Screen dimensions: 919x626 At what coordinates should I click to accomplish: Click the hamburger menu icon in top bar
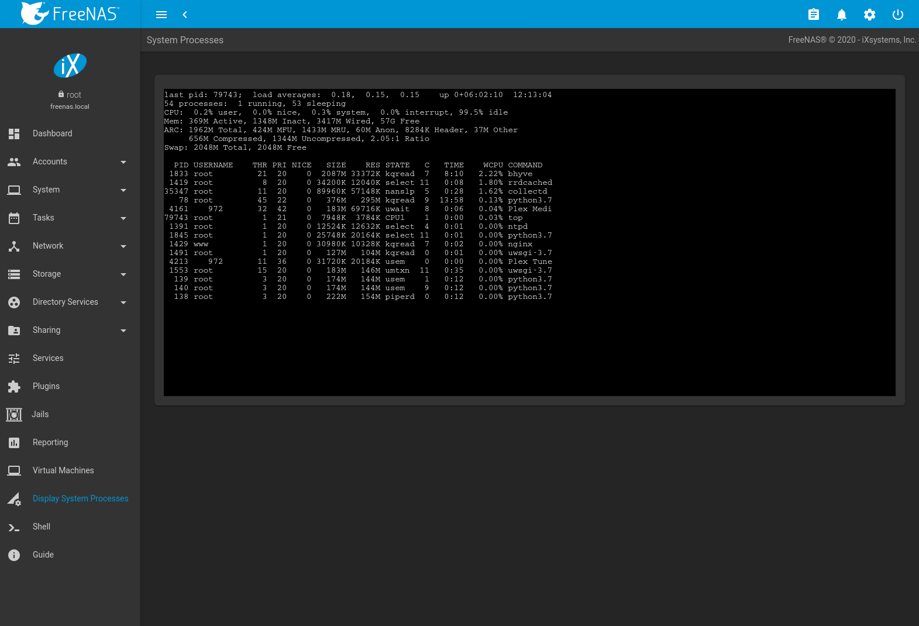pyautogui.click(x=161, y=15)
